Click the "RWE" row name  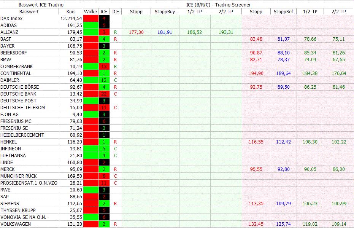click(5, 190)
